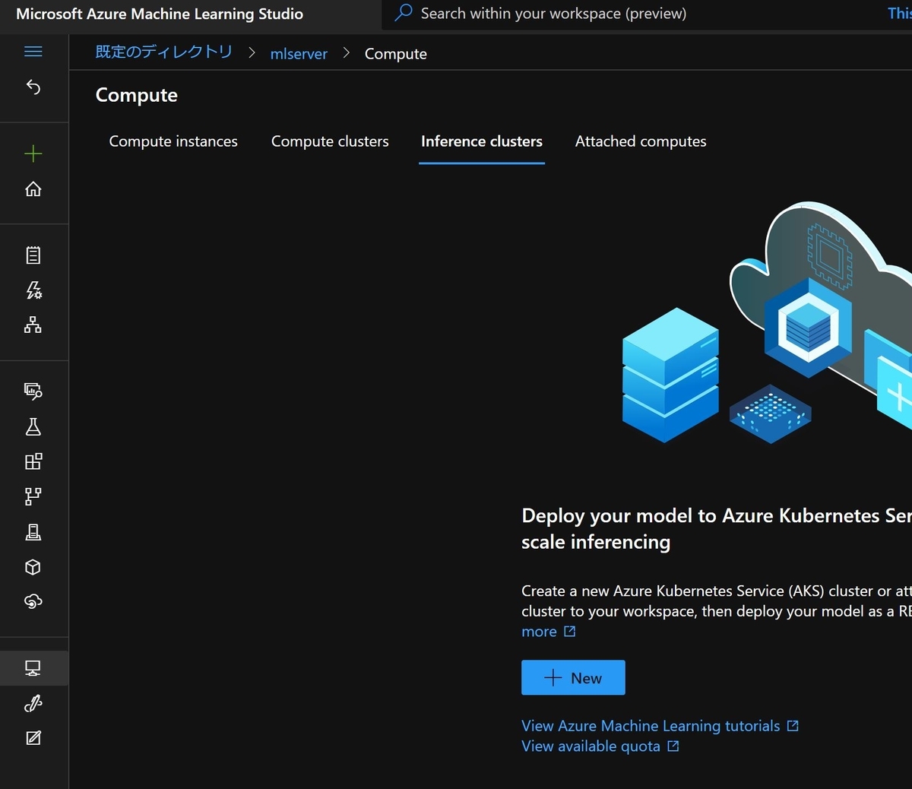The height and width of the screenshot is (789, 912).
Task: Click the green plus Create new icon
Action: pos(33,154)
